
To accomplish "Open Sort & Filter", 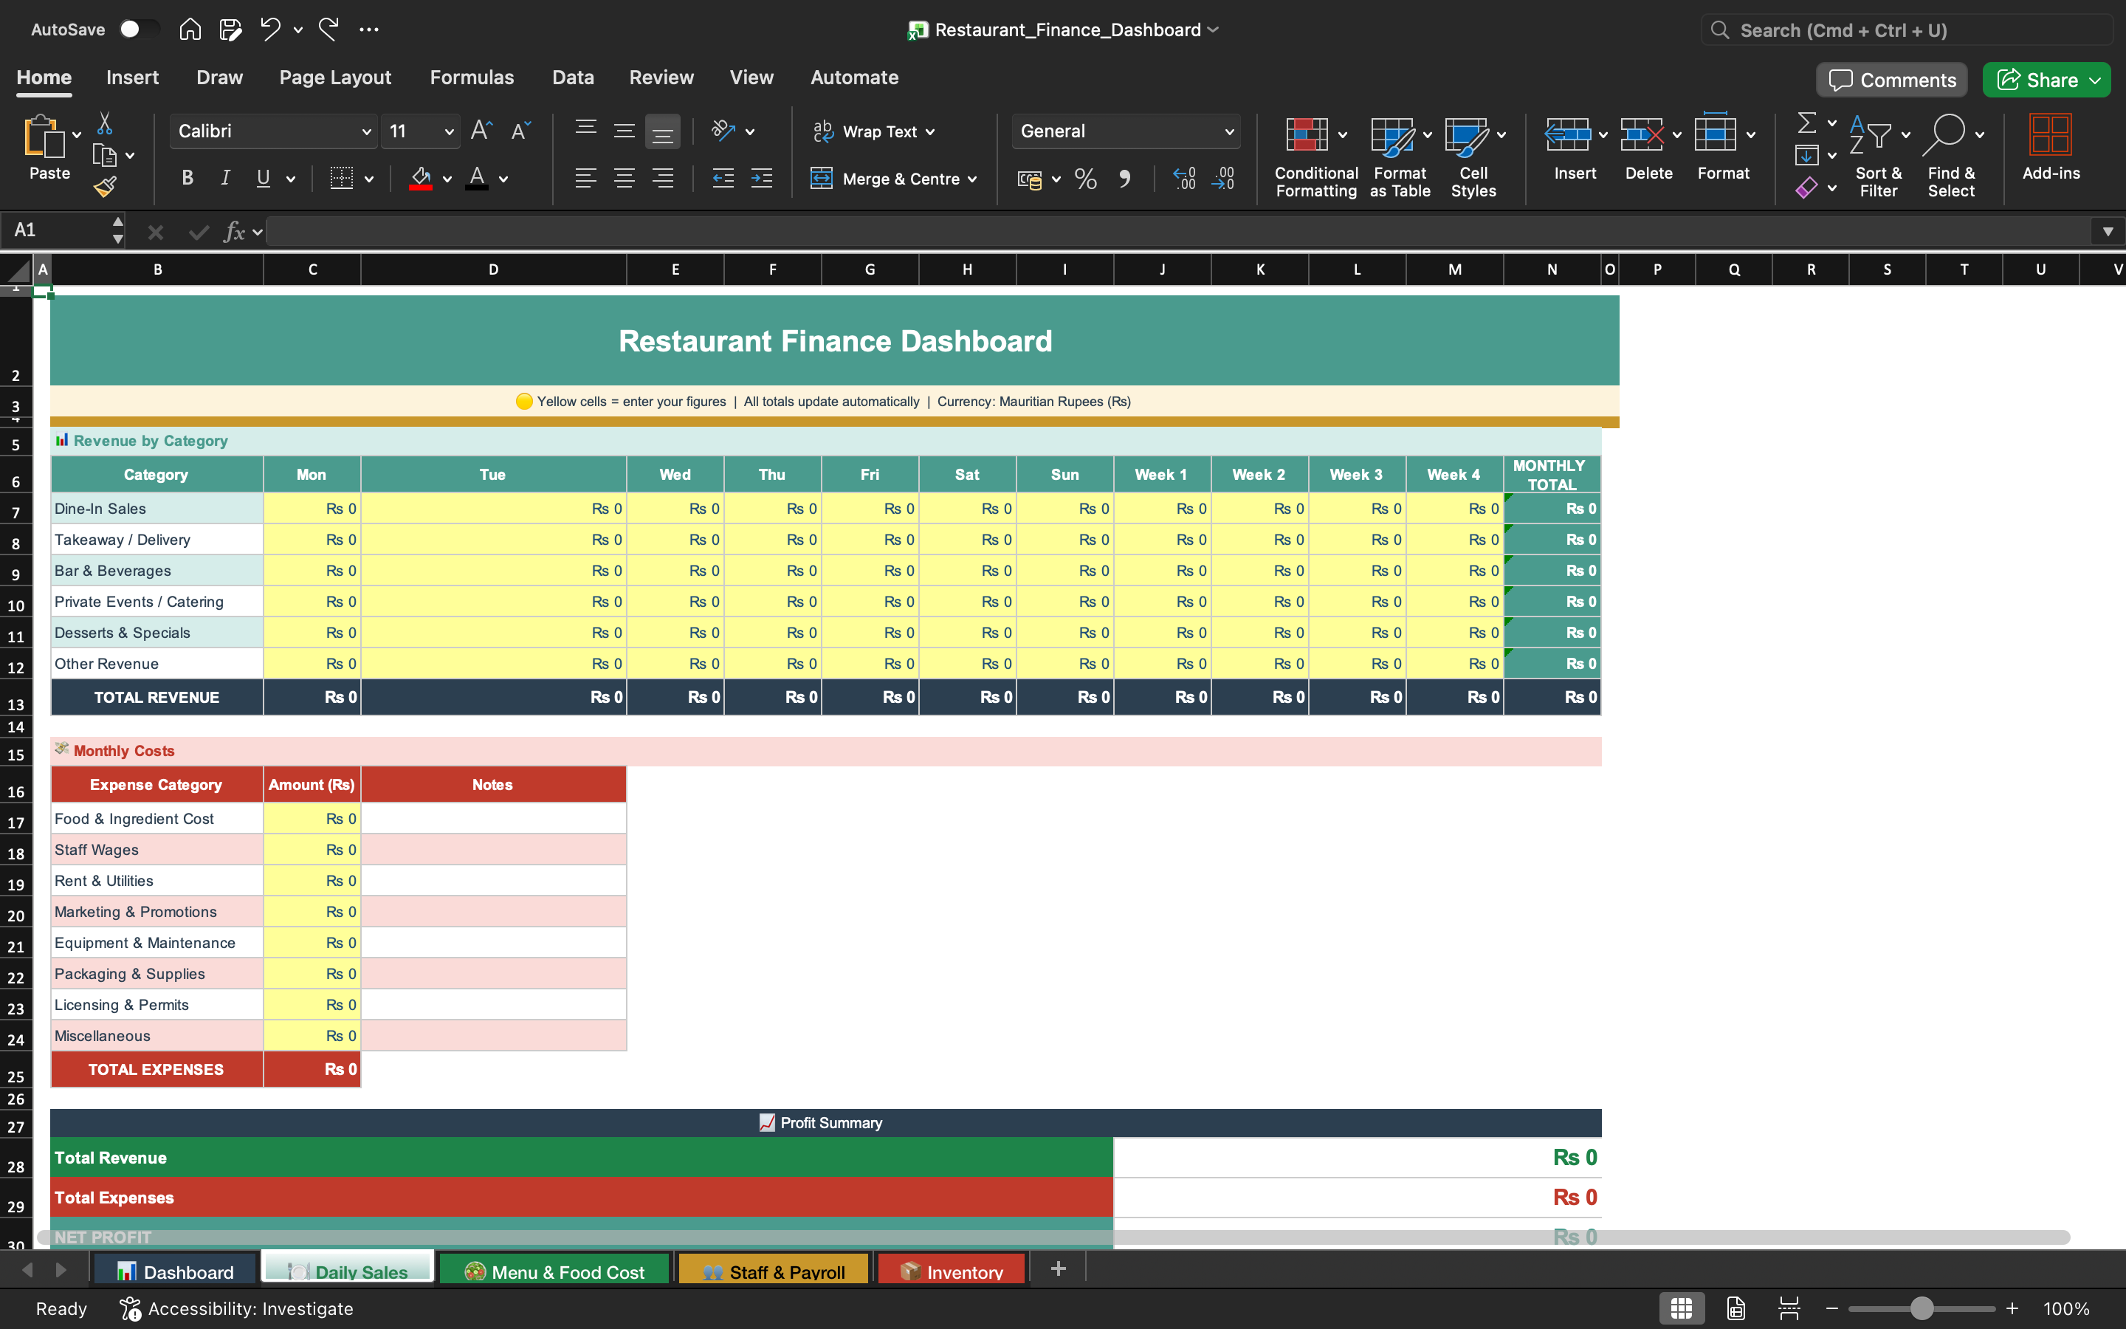I will pyautogui.click(x=1878, y=157).
